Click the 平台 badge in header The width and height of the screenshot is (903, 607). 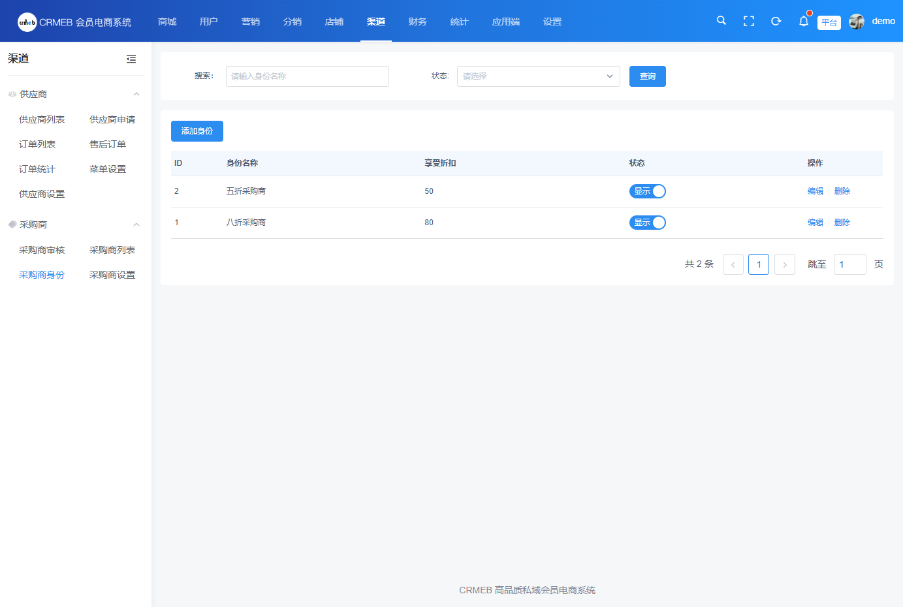click(x=829, y=22)
